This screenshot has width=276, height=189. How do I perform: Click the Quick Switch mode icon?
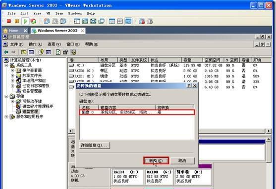click(85, 21)
